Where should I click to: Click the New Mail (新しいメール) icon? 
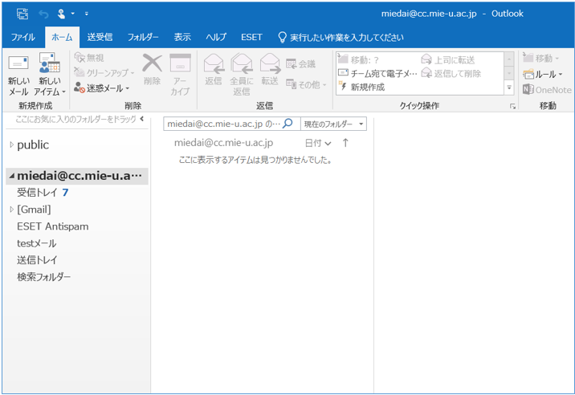pyautogui.click(x=18, y=63)
